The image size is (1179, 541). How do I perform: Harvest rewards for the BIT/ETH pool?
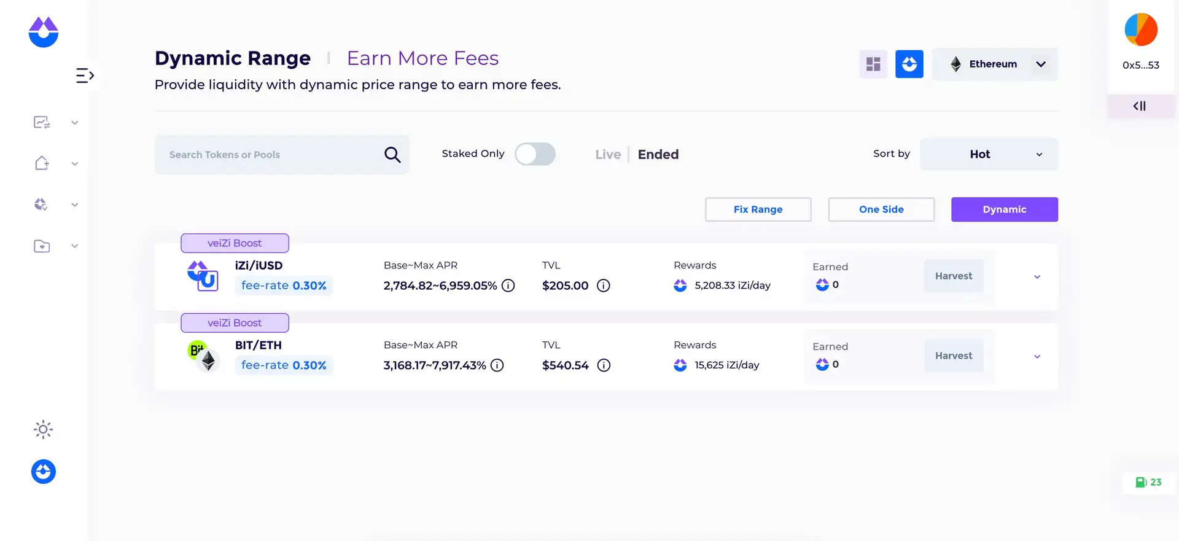(954, 356)
